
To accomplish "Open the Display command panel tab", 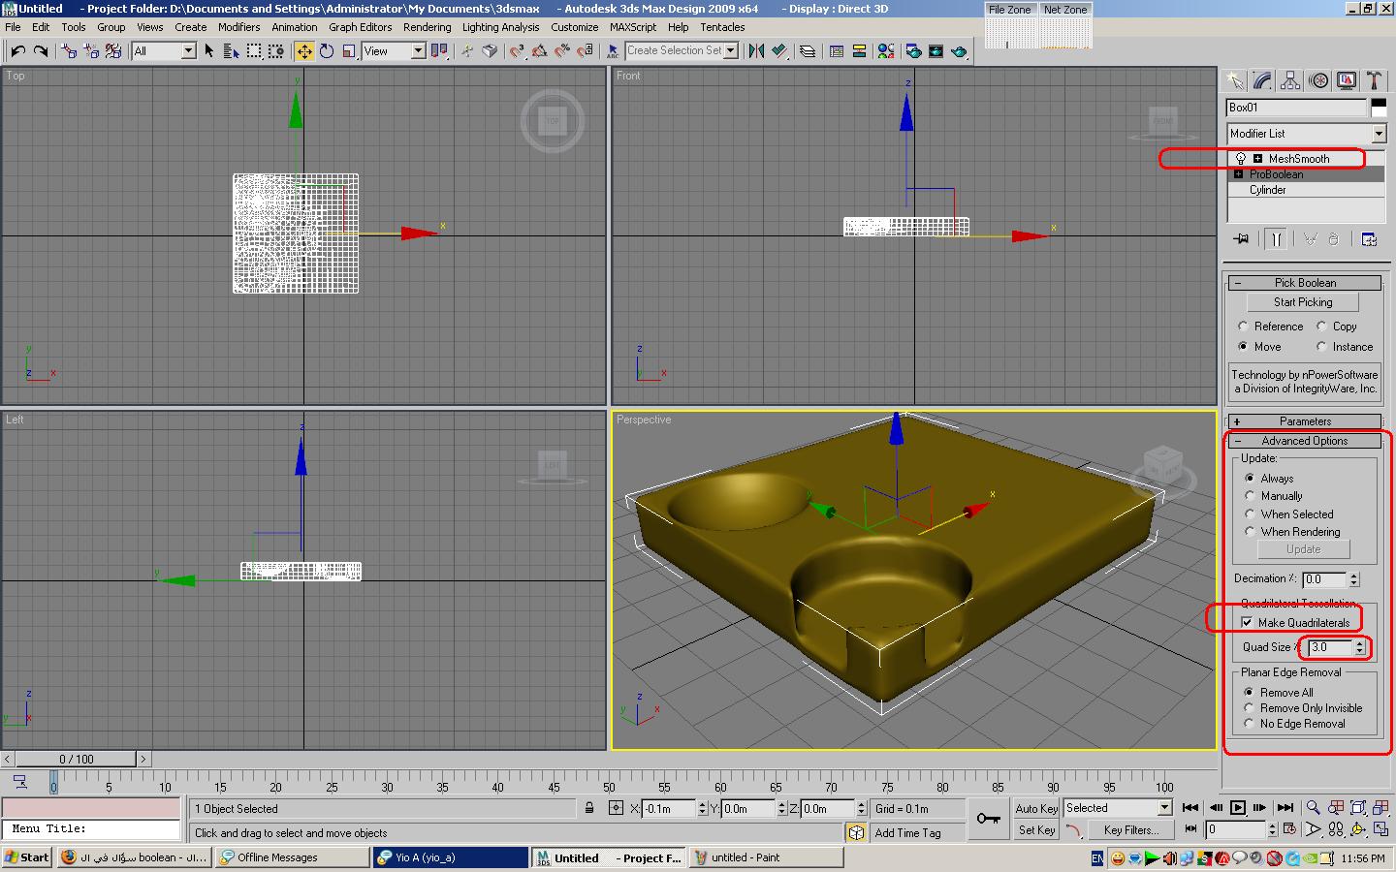I will coord(1347,80).
